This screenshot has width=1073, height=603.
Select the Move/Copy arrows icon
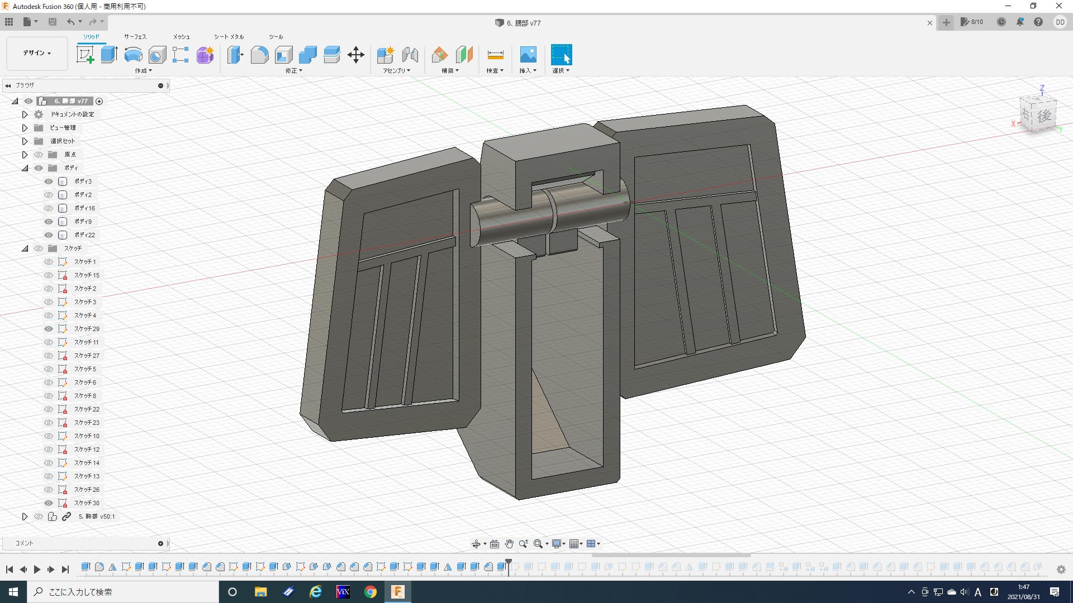pyautogui.click(x=355, y=55)
